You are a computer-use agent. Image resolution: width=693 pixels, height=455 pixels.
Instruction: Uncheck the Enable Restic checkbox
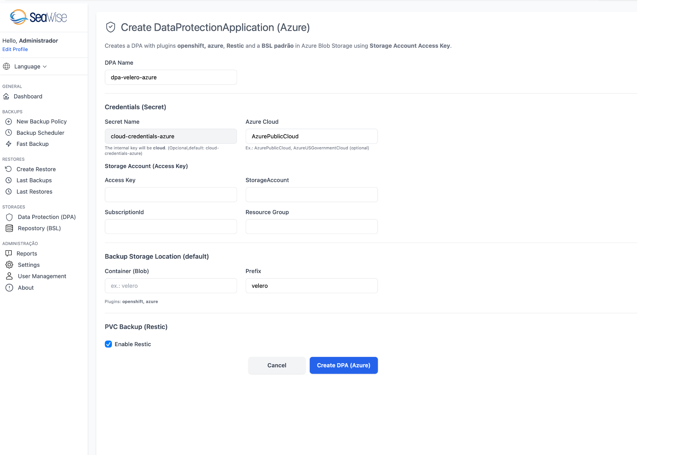[108, 344]
